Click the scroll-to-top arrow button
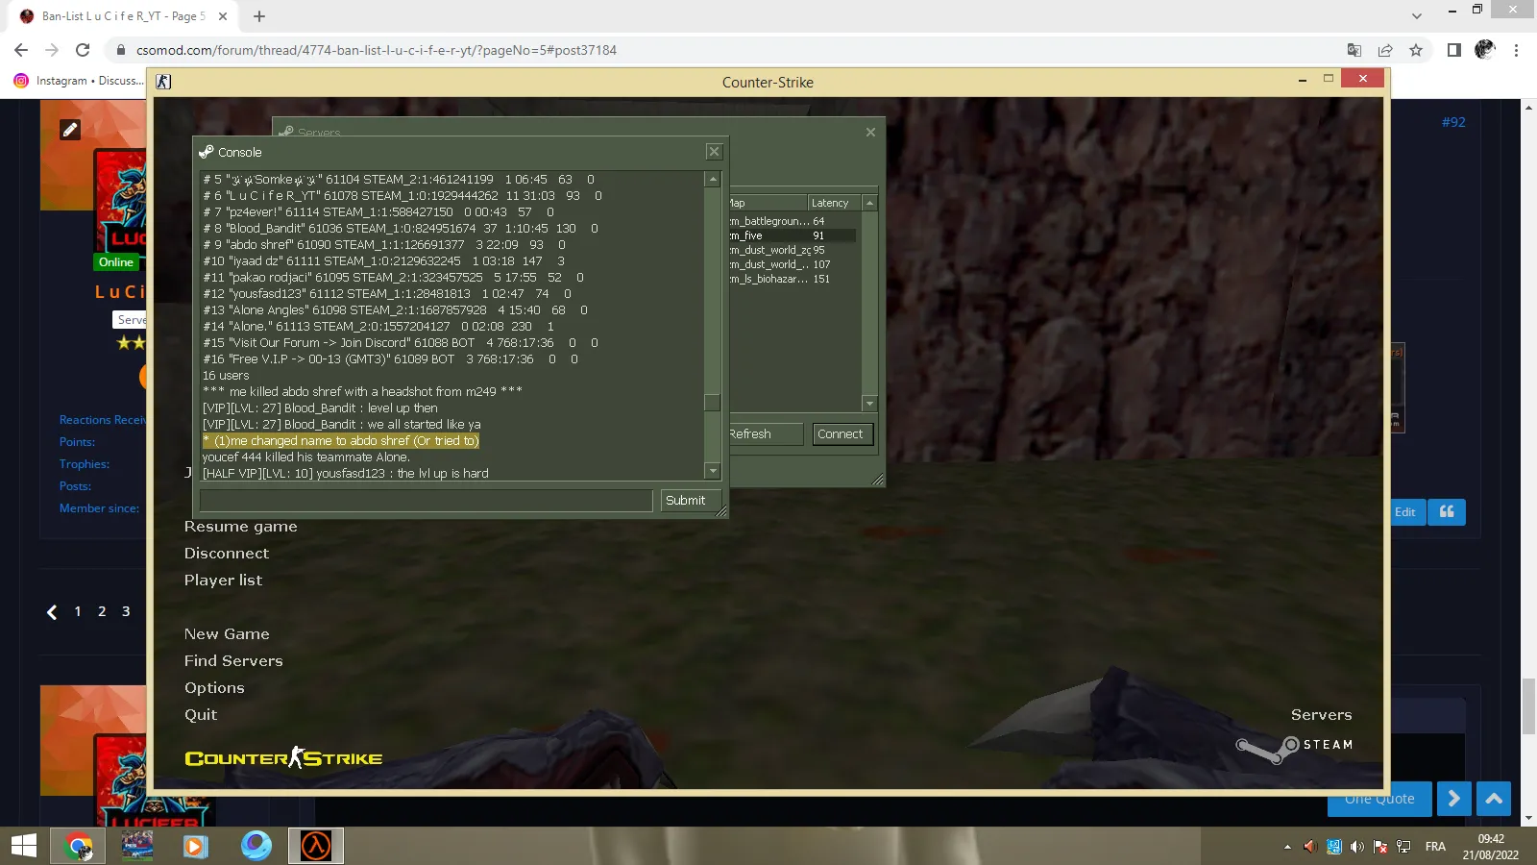1537x865 pixels. (1494, 799)
